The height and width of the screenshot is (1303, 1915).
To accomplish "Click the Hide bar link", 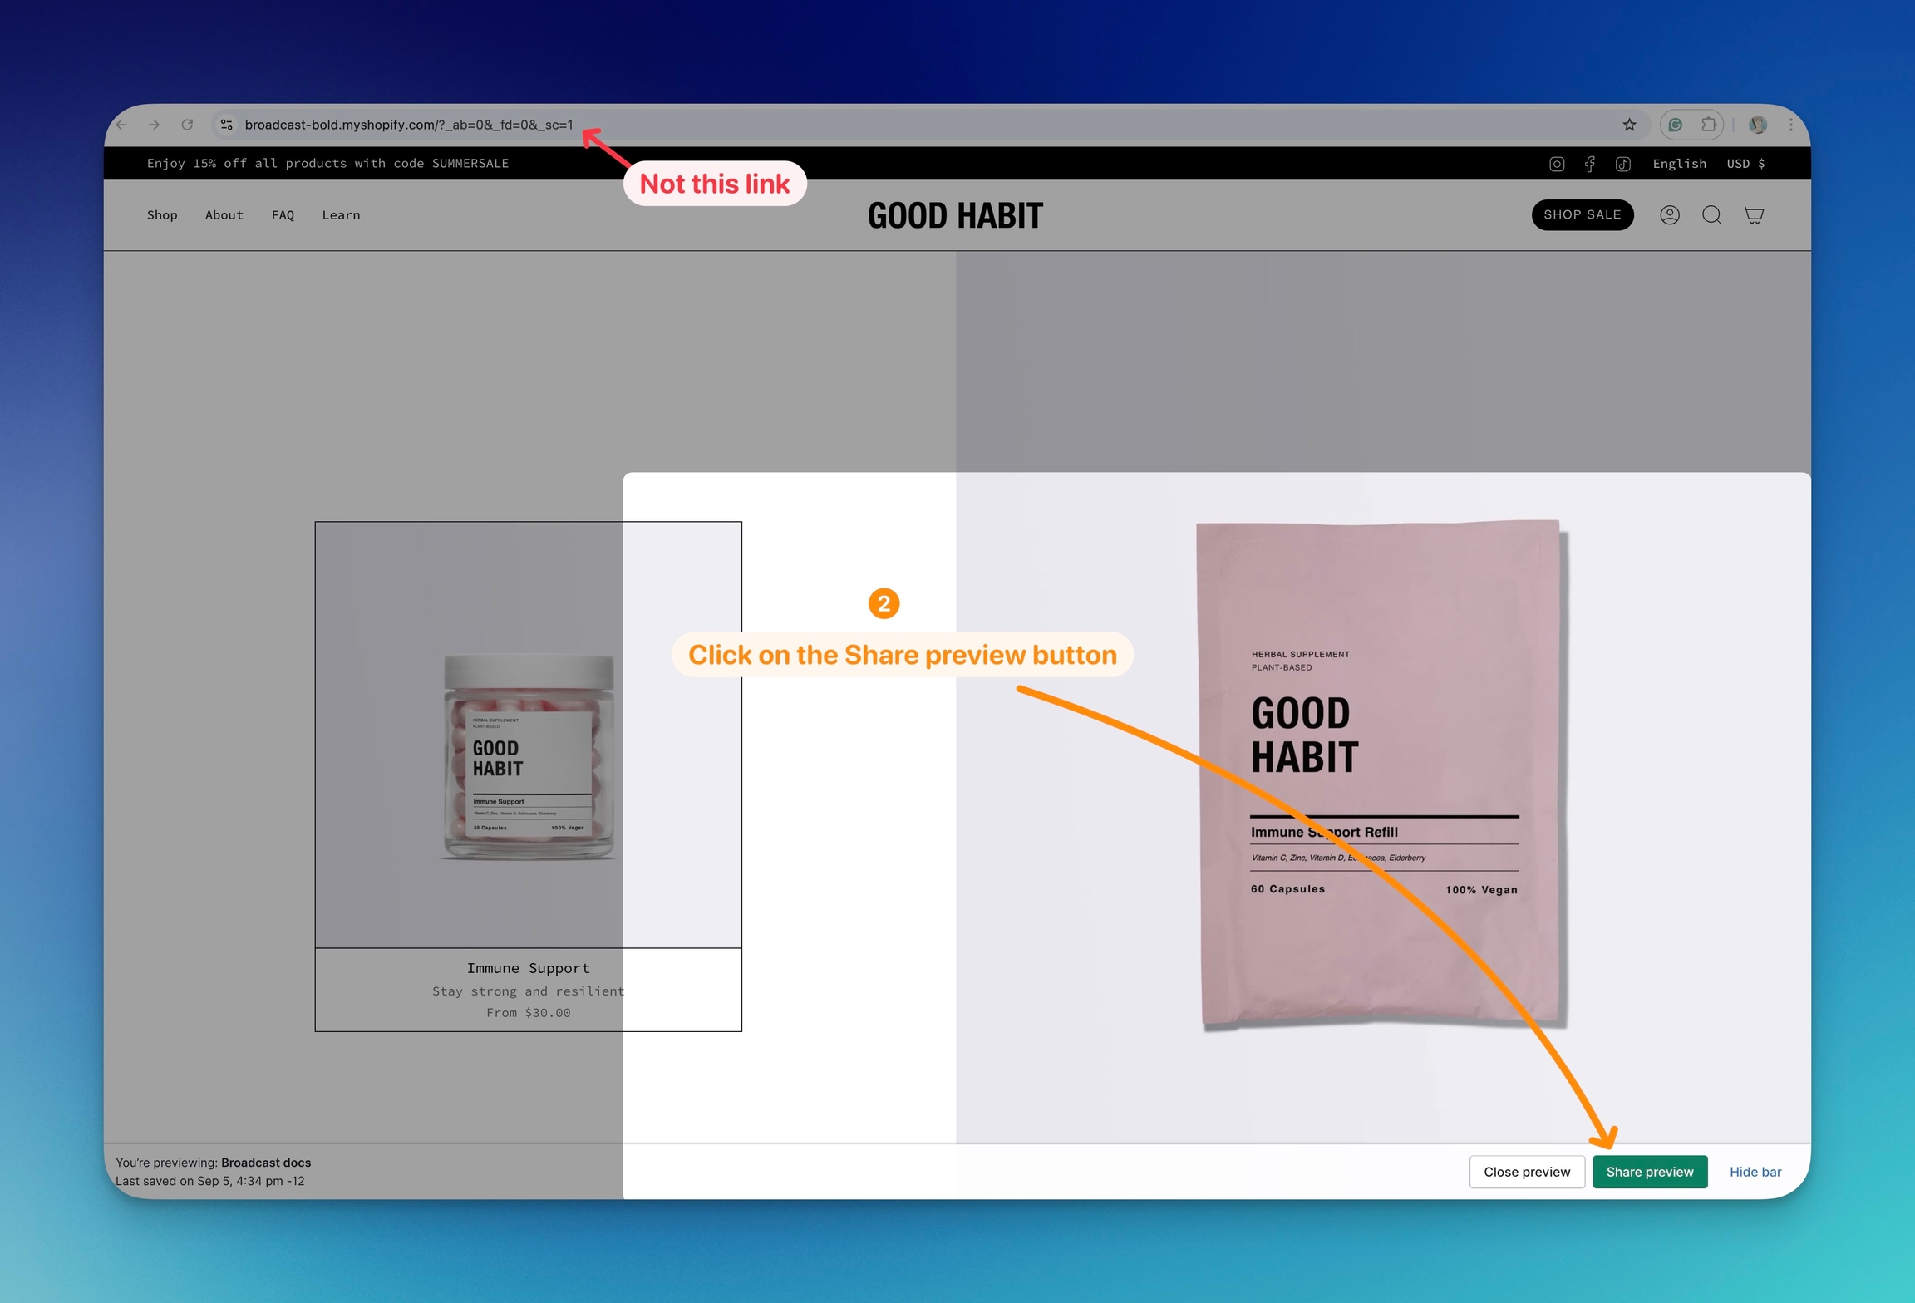I will coord(1755,1172).
